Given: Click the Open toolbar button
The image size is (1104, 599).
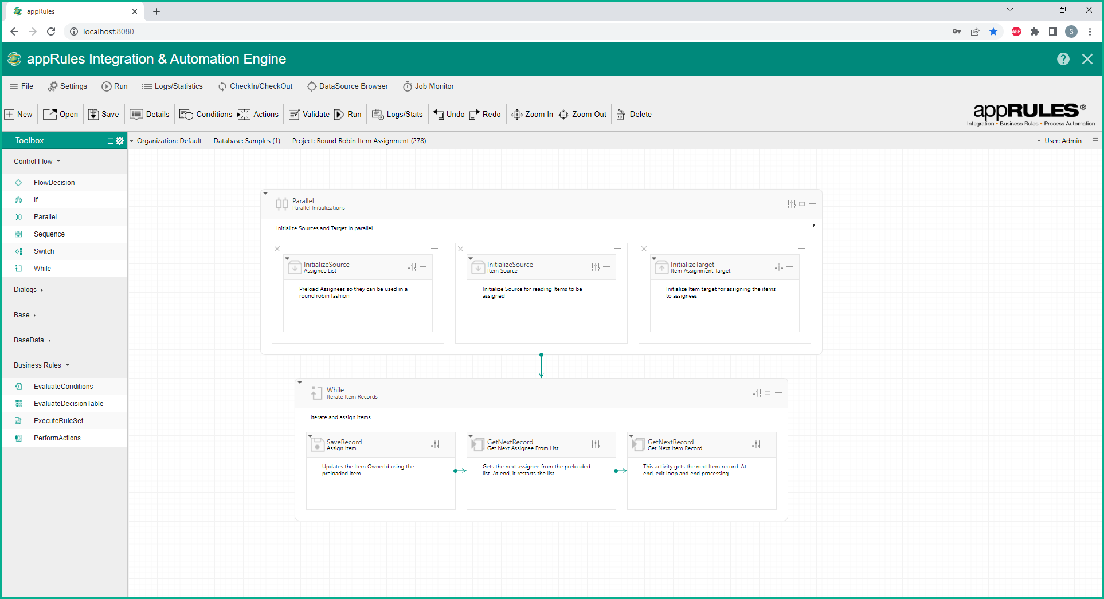Looking at the screenshot, I should 61,115.
